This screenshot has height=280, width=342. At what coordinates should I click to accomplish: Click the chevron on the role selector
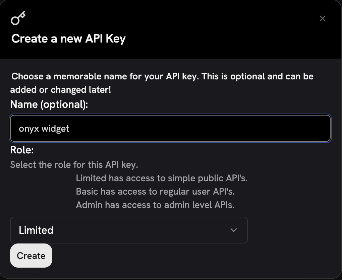pyautogui.click(x=234, y=230)
